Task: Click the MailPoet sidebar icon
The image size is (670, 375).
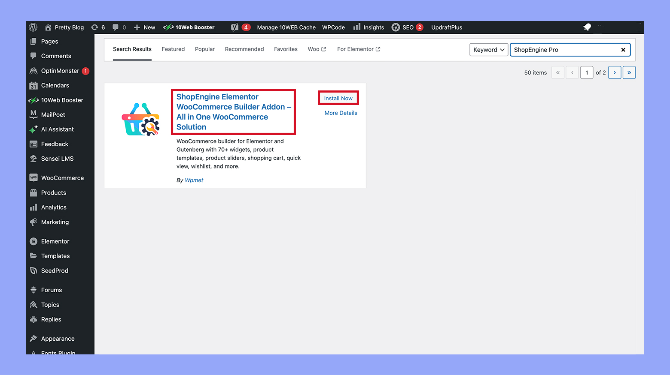Action: coord(33,114)
